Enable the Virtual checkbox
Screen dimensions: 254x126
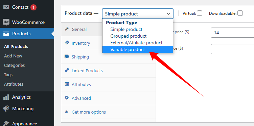point(200,13)
